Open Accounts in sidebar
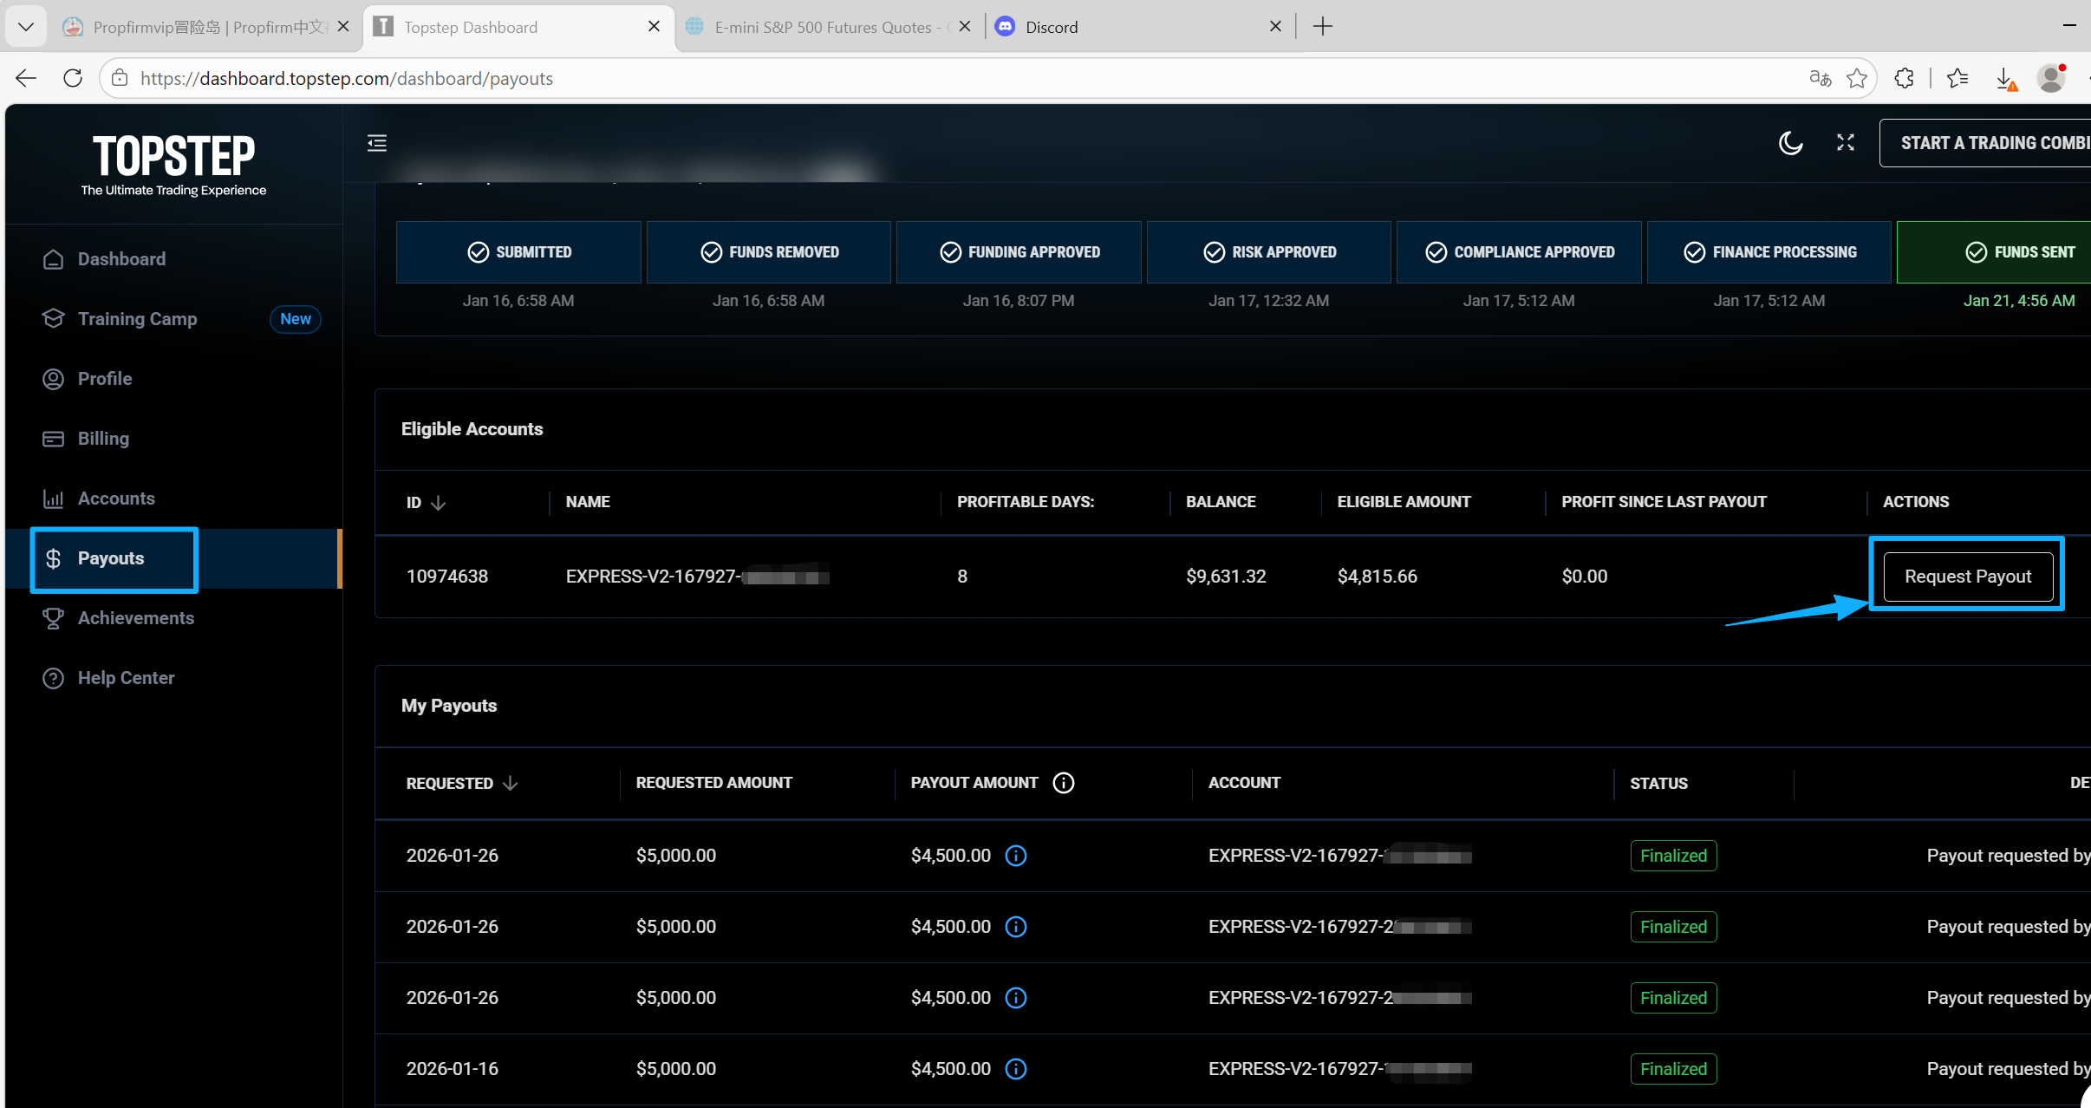The image size is (2091, 1108). pos(173,499)
